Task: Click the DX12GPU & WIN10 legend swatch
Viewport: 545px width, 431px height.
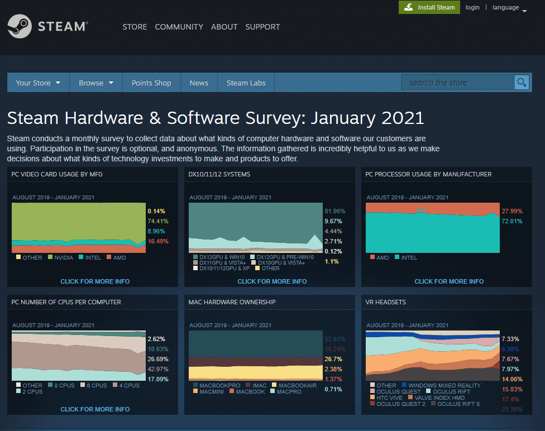Action: [x=195, y=257]
